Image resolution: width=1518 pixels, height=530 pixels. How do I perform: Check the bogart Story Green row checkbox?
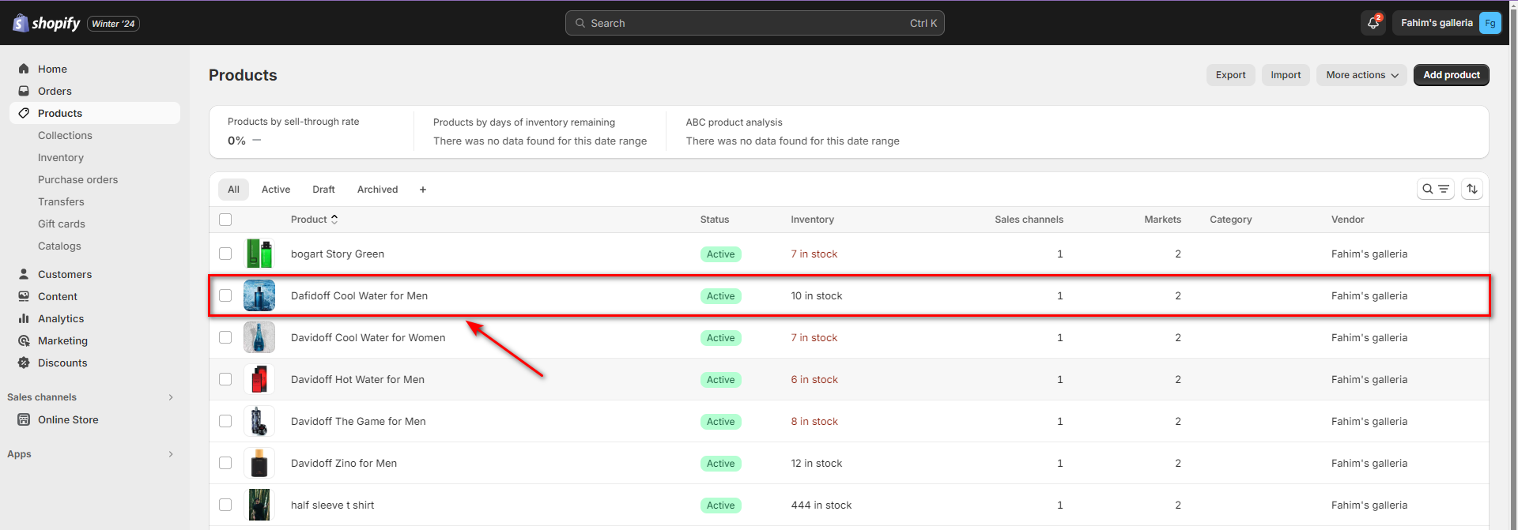point(225,254)
